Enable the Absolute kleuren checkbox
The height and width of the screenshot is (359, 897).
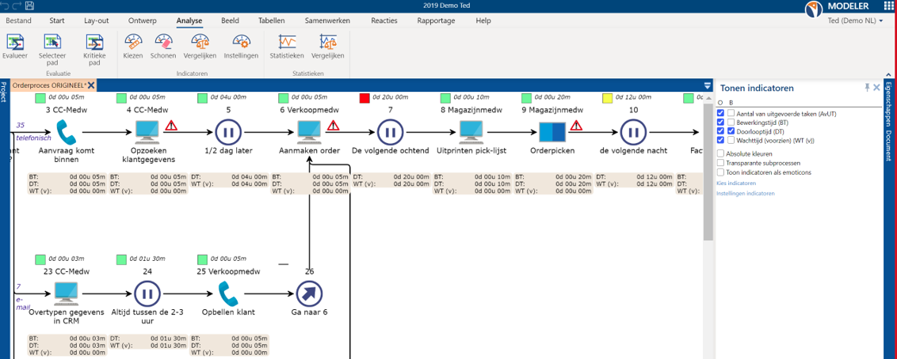[720, 153]
